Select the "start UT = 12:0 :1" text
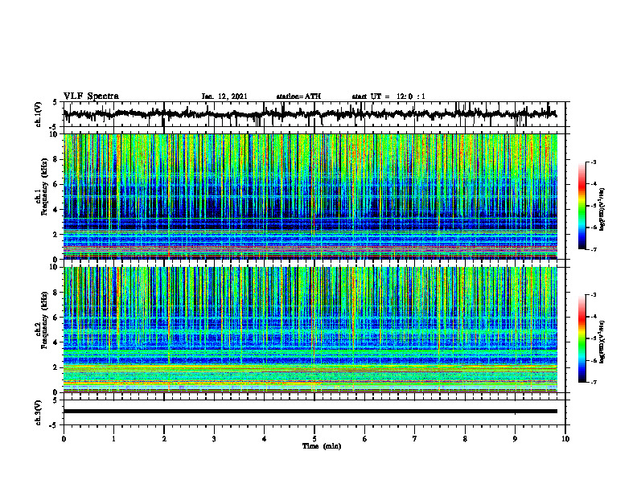Screen dimensions: 637x492 tap(388, 96)
